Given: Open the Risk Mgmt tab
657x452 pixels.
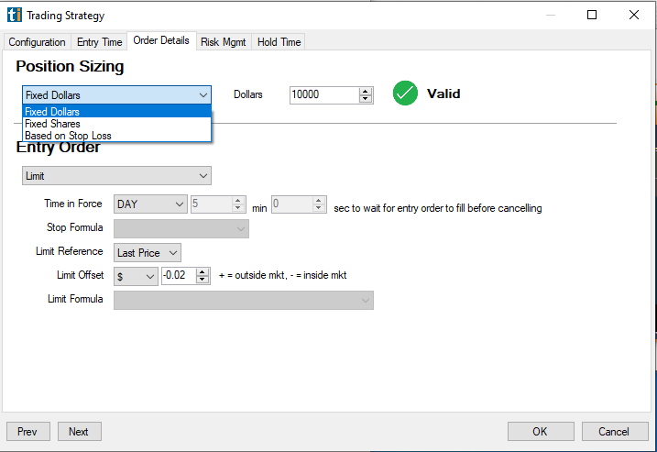Looking at the screenshot, I should coord(224,42).
